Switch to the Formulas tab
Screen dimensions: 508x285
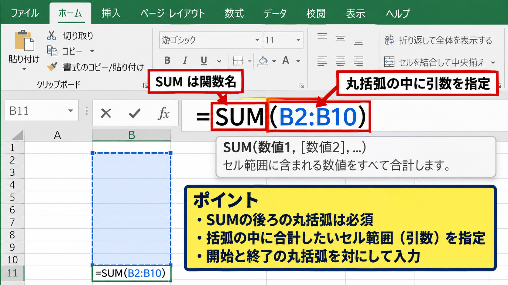click(x=234, y=13)
